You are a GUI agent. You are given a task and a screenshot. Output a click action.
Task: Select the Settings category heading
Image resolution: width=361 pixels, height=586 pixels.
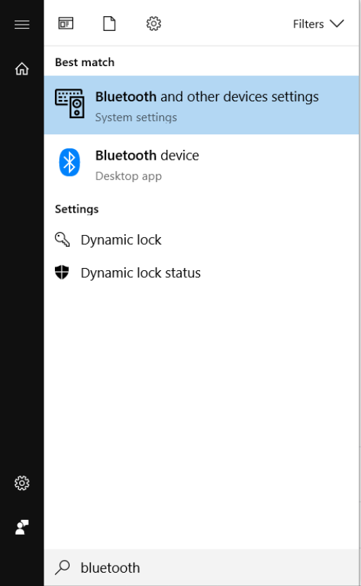coord(77,209)
